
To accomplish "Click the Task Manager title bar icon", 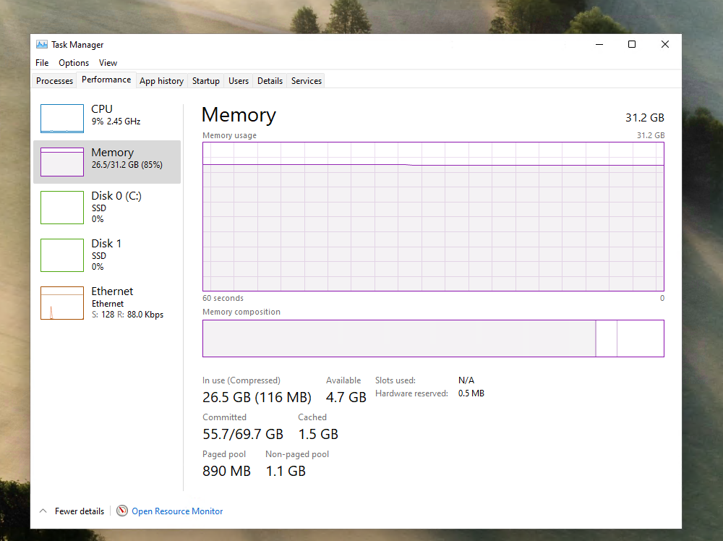I will pos(42,45).
